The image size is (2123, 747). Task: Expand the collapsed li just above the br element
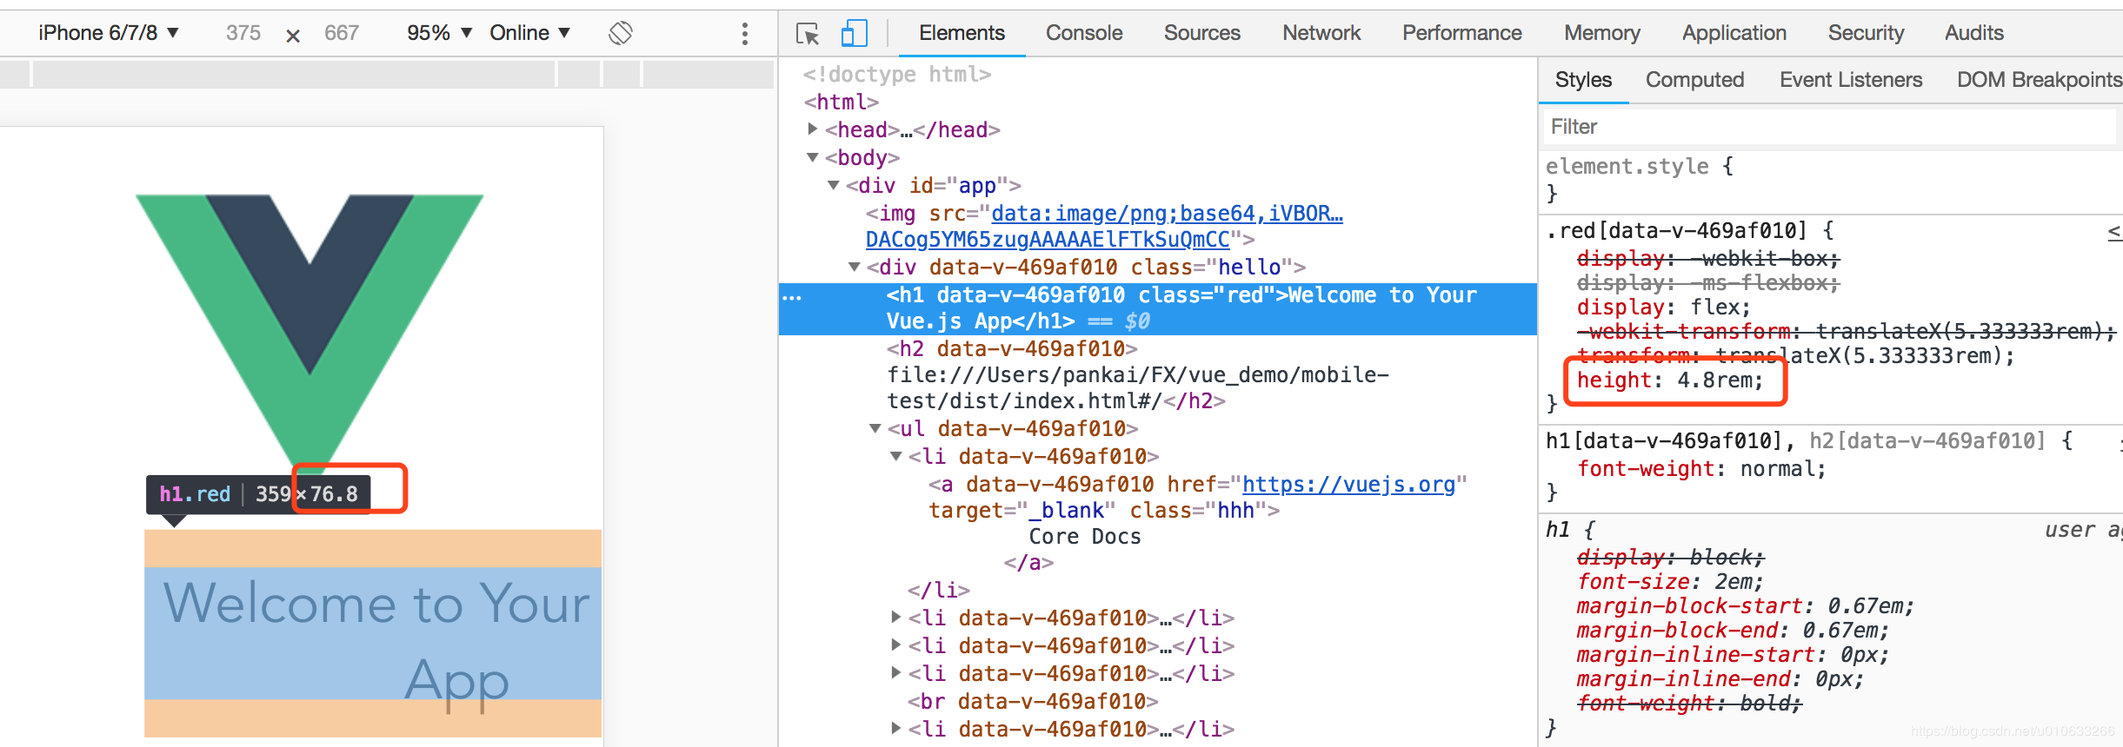click(x=896, y=673)
